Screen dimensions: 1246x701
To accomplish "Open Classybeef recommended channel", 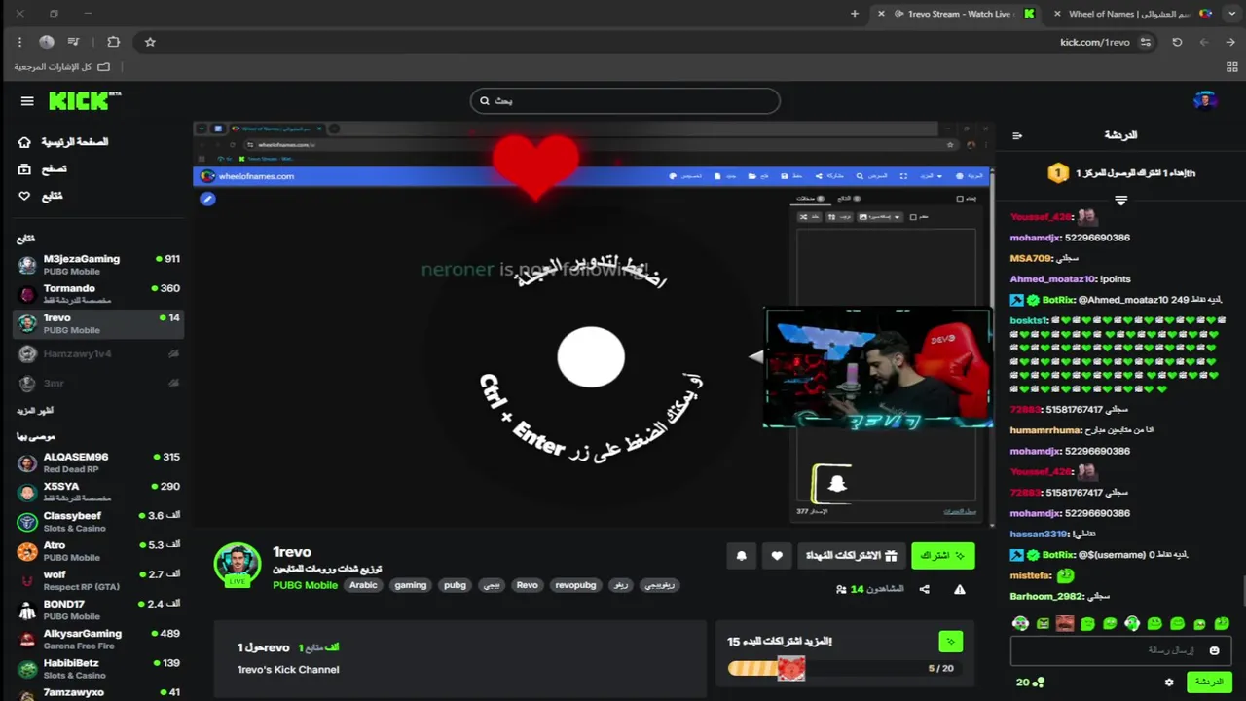I will (97, 521).
